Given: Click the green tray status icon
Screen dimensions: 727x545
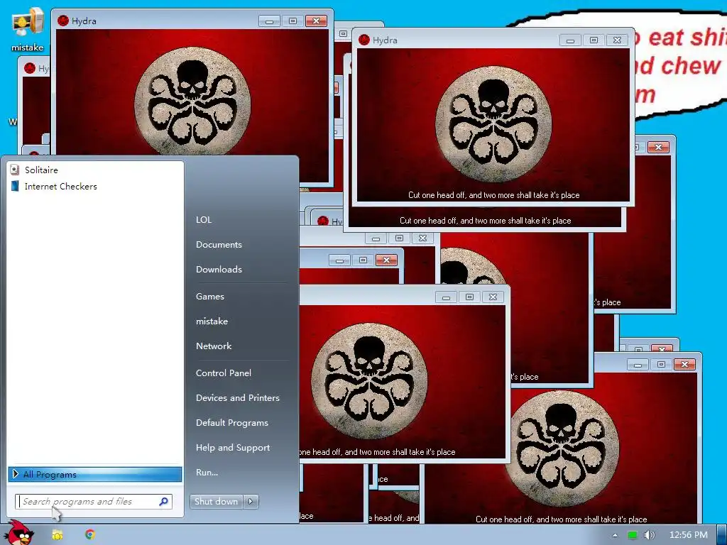Looking at the screenshot, I should coord(632,535).
